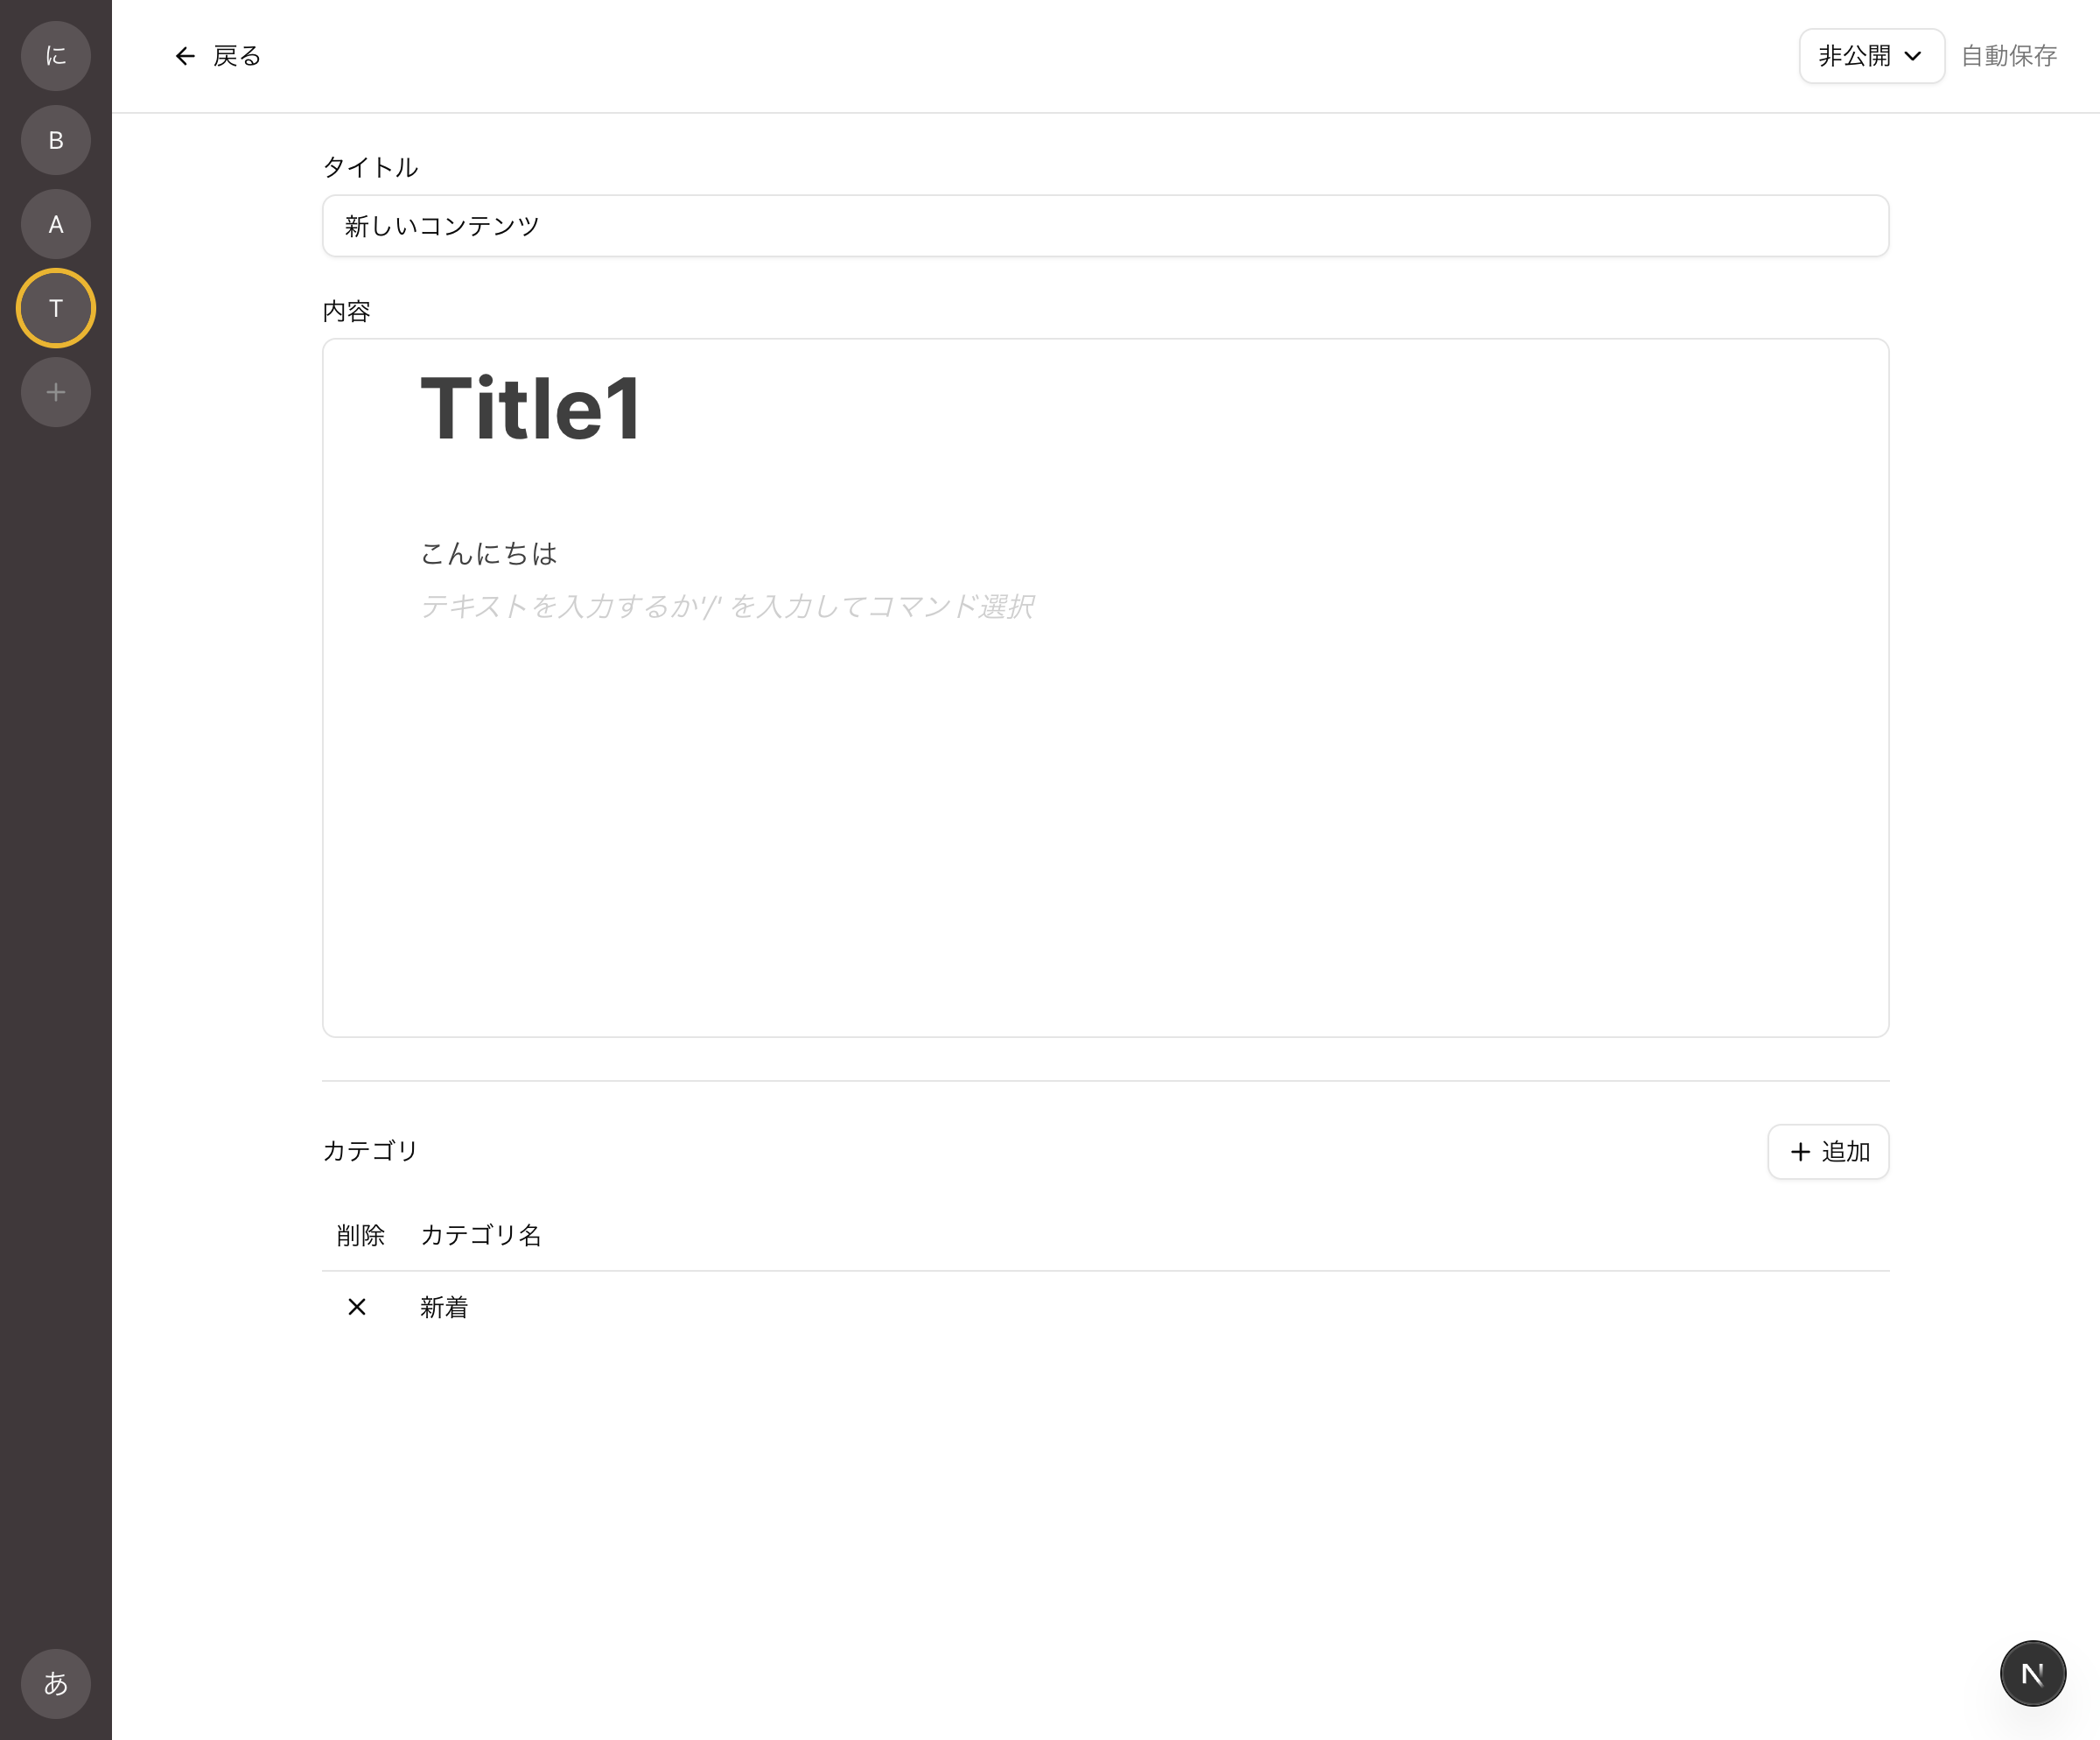
Task: Click the empty placeholder line in editor
Action: click(x=727, y=606)
